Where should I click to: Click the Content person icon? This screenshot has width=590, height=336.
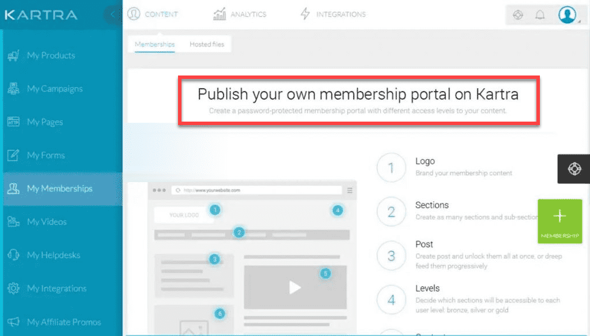tap(134, 14)
